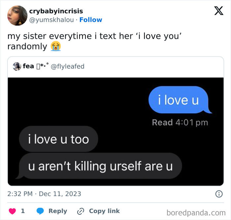The image size is (231, 220).
Task: Click the fea display name
Action: [28, 66]
